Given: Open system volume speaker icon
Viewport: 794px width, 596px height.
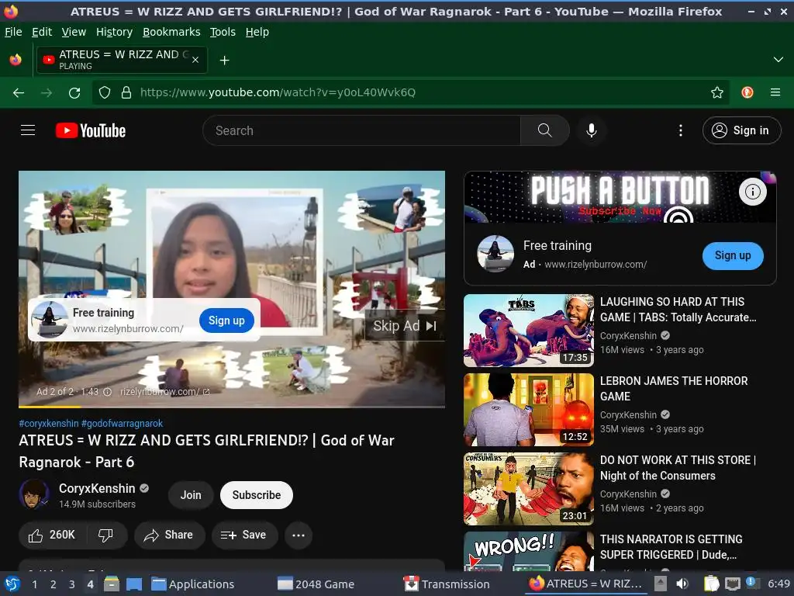Looking at the screenshot, I should coord(682,584).
